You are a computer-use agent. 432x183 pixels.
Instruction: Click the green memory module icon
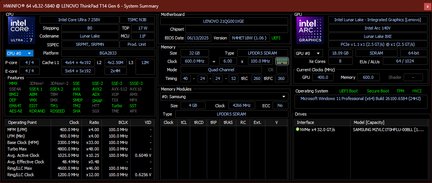pos(281,61)
